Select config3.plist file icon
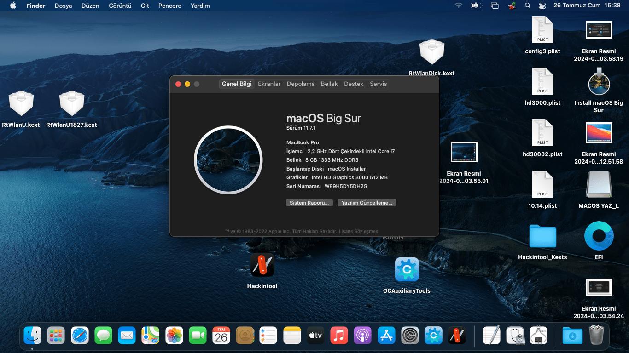This screenshot has height=353, width=629. (x=542, y=30)
